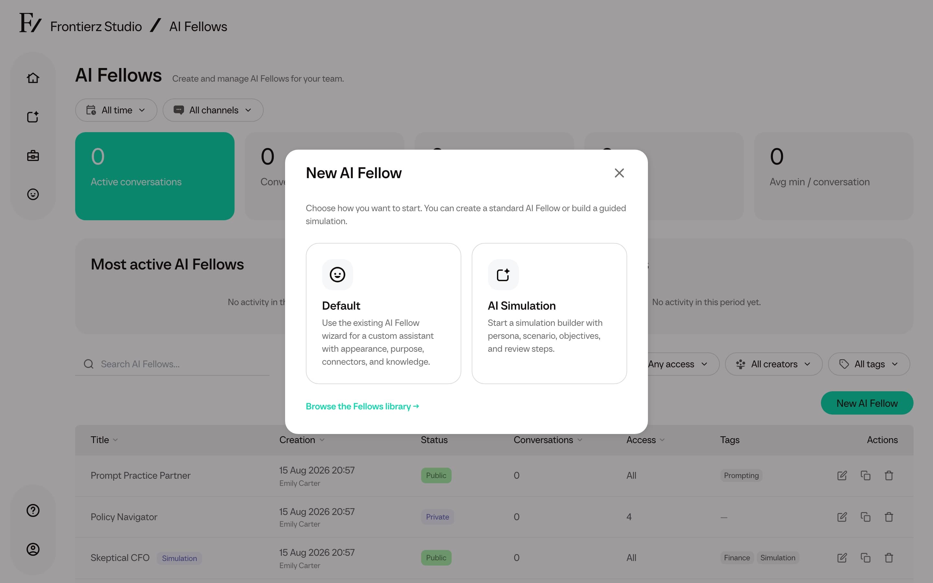Click the Finance tag
Viewport: 933px width, 583px height.
(x=737, y=558)
